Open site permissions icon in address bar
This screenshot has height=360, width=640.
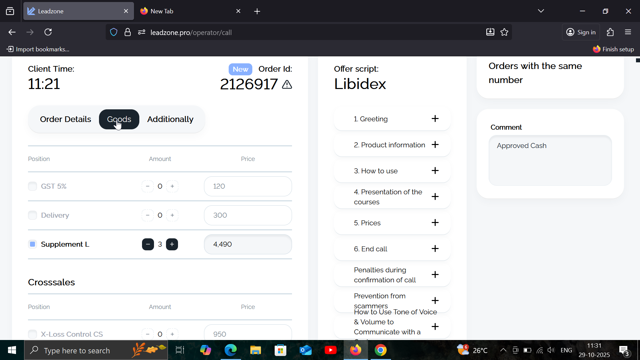coord(142,32)
